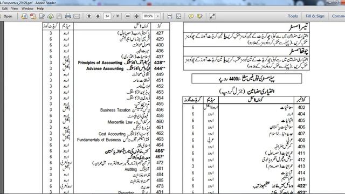Open the Comment pane
Image resolution: width=345 pixels, height=194 pixels.
point(339,16)
